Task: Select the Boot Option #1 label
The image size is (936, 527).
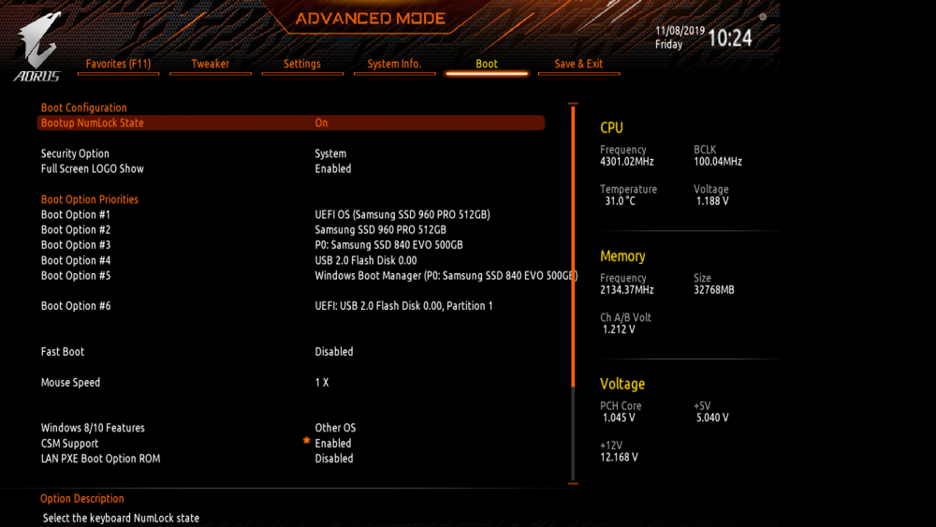Action: (75, 214)
